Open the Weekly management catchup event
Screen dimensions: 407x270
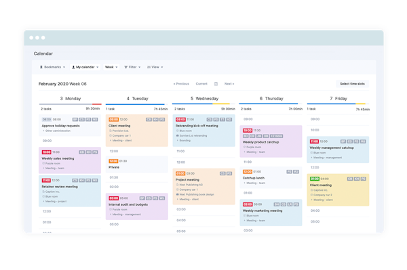(338, 150)
